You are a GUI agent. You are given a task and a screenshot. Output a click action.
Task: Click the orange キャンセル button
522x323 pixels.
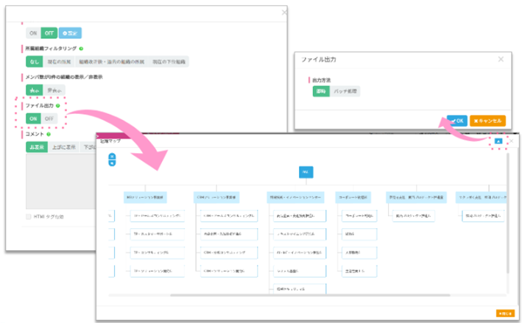487,121
